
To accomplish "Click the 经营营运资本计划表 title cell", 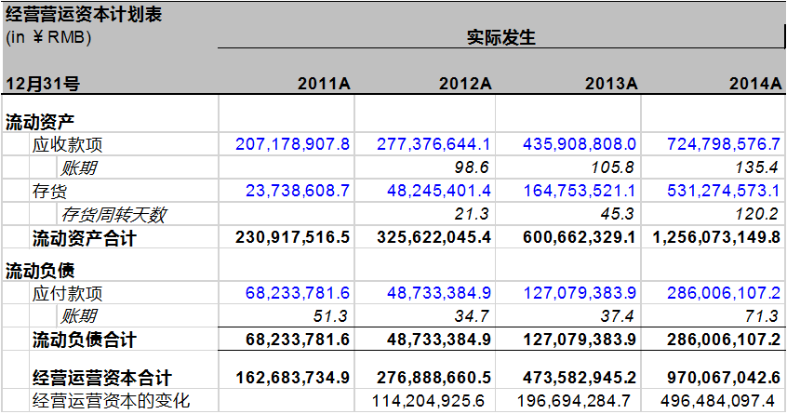I will (85, 16).
